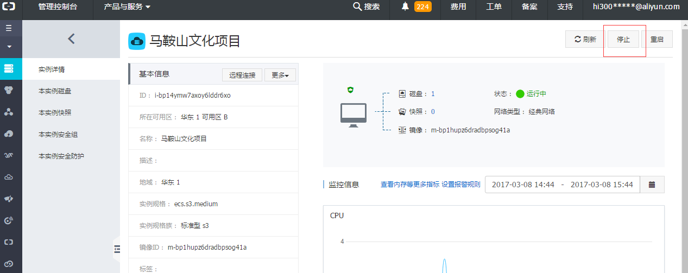The width and height of the screenshot is (688, 273).
Task: Click the 运行中 status indicator
Action: (531, 94)
